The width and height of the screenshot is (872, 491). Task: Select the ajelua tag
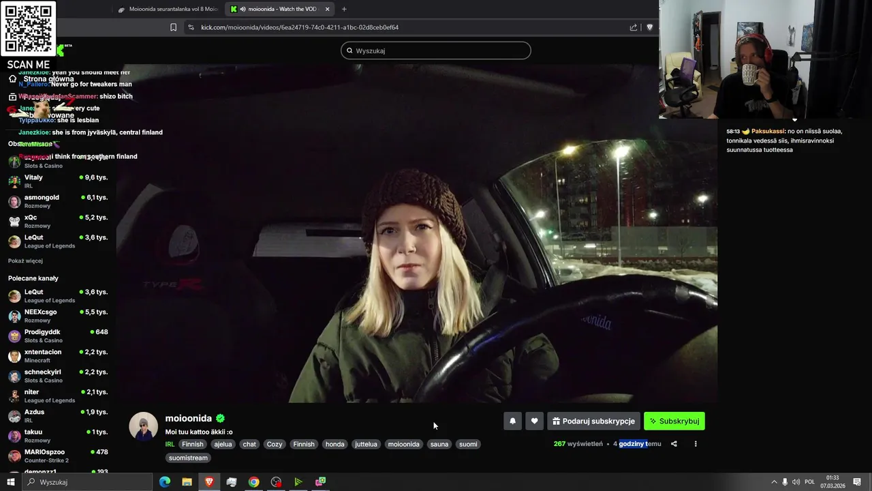point(223,444)
